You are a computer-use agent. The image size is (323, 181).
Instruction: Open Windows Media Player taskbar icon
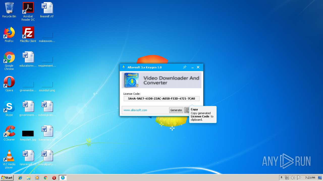click(37, 178)
